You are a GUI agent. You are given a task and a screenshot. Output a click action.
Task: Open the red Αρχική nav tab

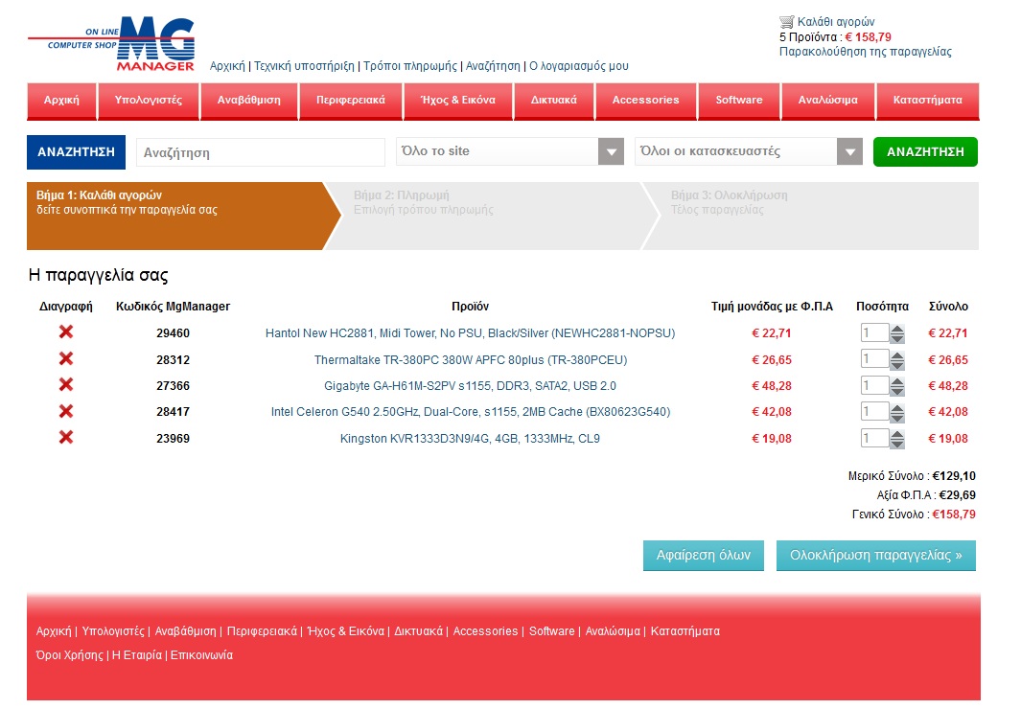pyautogui.click(x=61, y=101)
